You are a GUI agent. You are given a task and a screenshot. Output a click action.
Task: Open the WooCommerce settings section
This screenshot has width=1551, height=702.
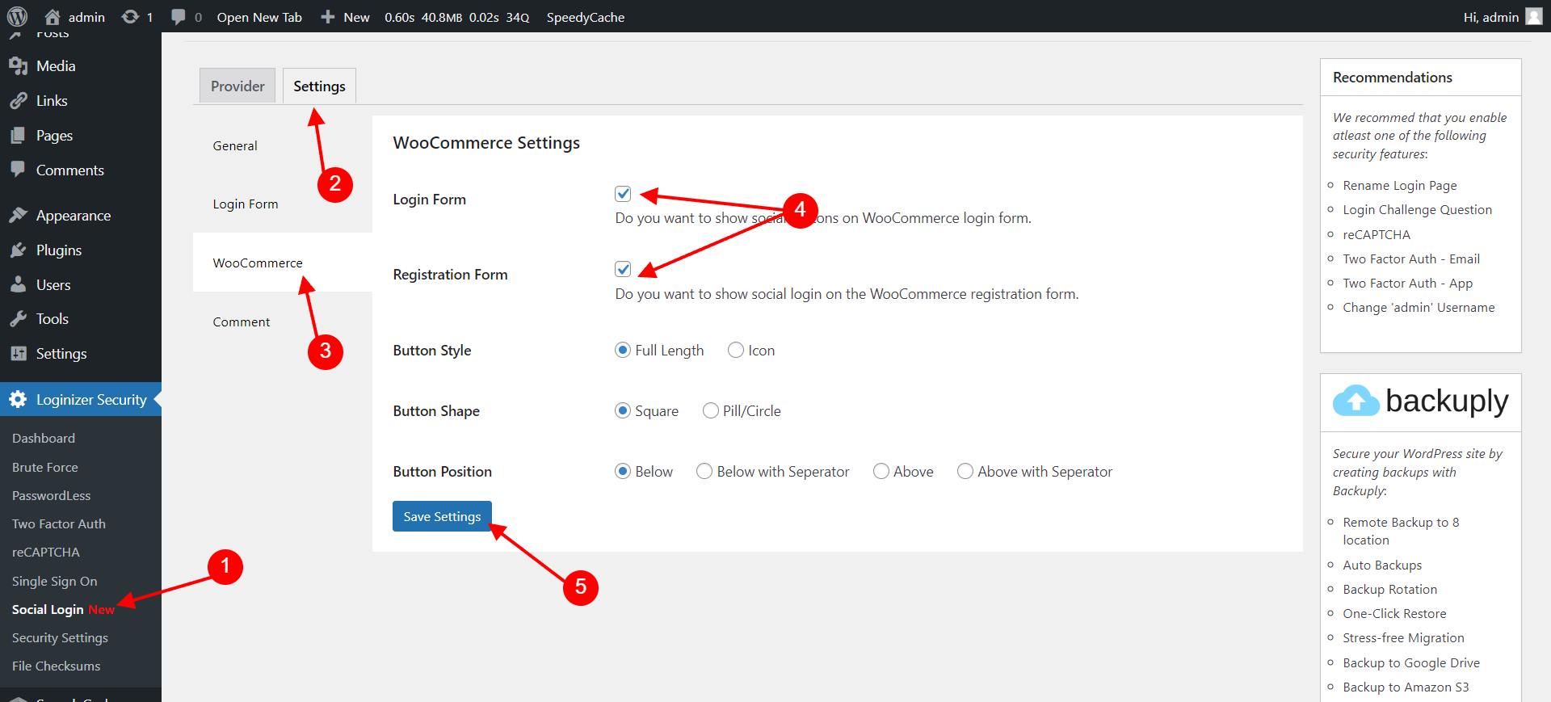(283, 263)
